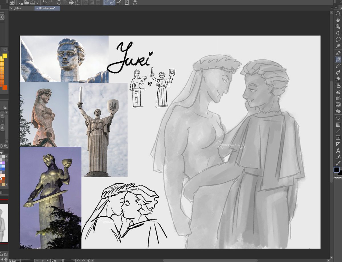The height and width of the screenshot is (262, 342).
Task: Select the Brush tool
Action: tap(338, 66)
